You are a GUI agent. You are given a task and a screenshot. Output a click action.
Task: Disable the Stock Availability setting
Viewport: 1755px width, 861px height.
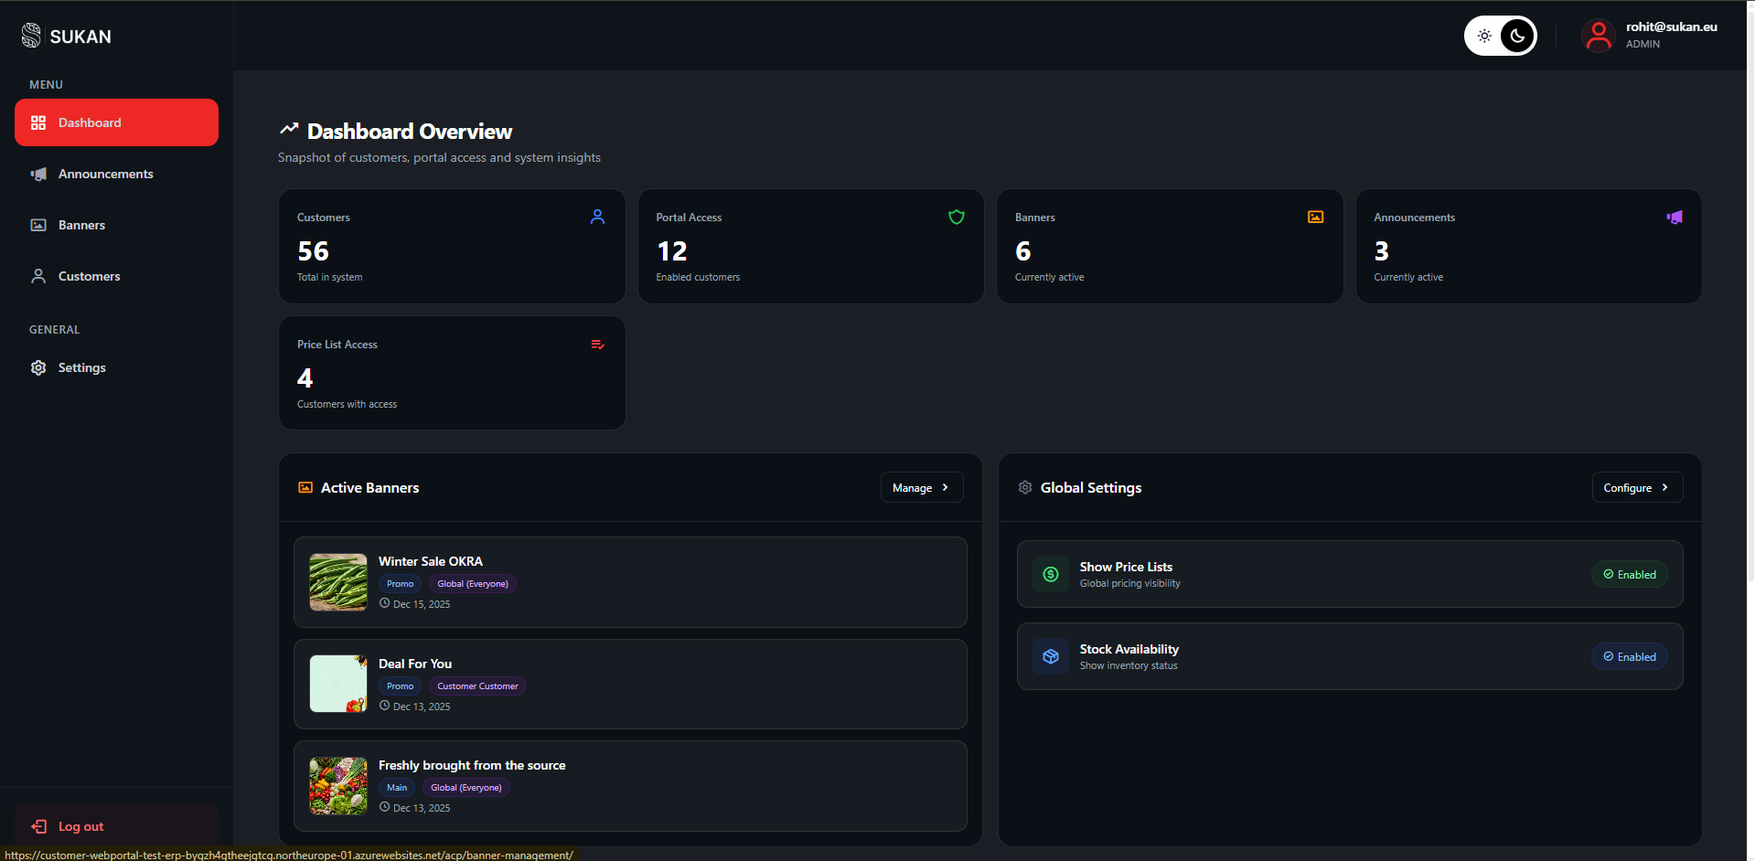coord(1629,656)
